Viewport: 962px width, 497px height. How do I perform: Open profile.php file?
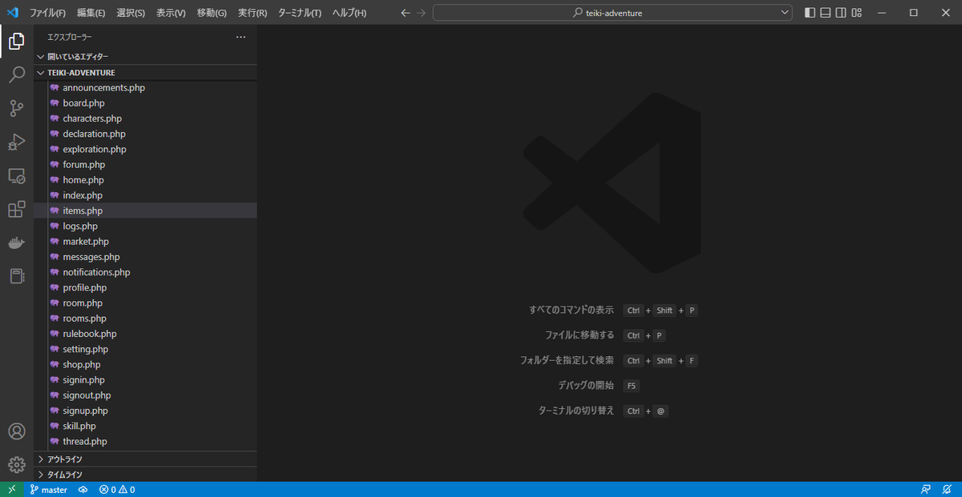click(x=145, y=287)
